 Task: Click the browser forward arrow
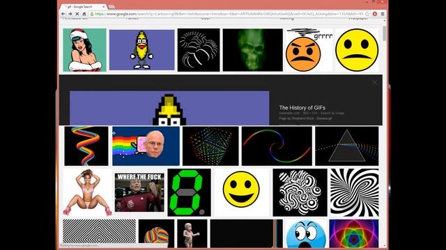click(x=70, y=14)
